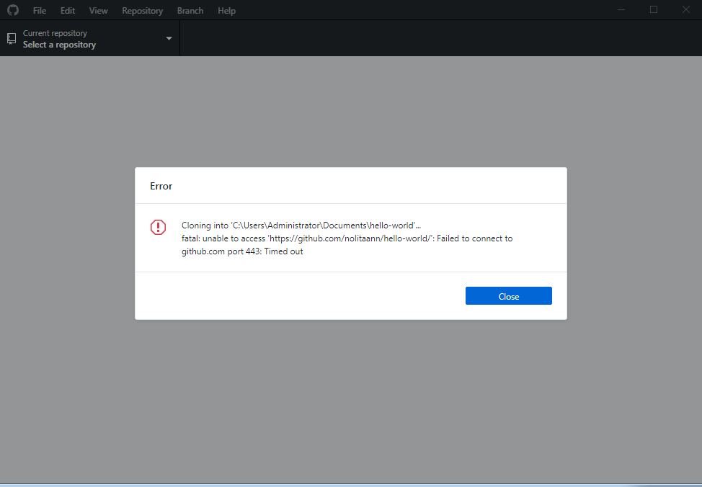Click the 'Error' dialog title
The width and height of the screenshot is (702, 487).
[161, 186]
